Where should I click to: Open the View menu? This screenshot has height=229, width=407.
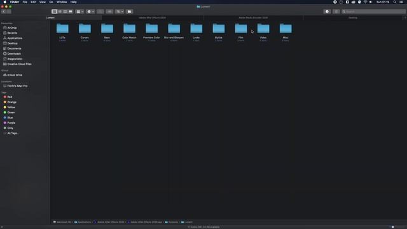click(x=43, y=2)
